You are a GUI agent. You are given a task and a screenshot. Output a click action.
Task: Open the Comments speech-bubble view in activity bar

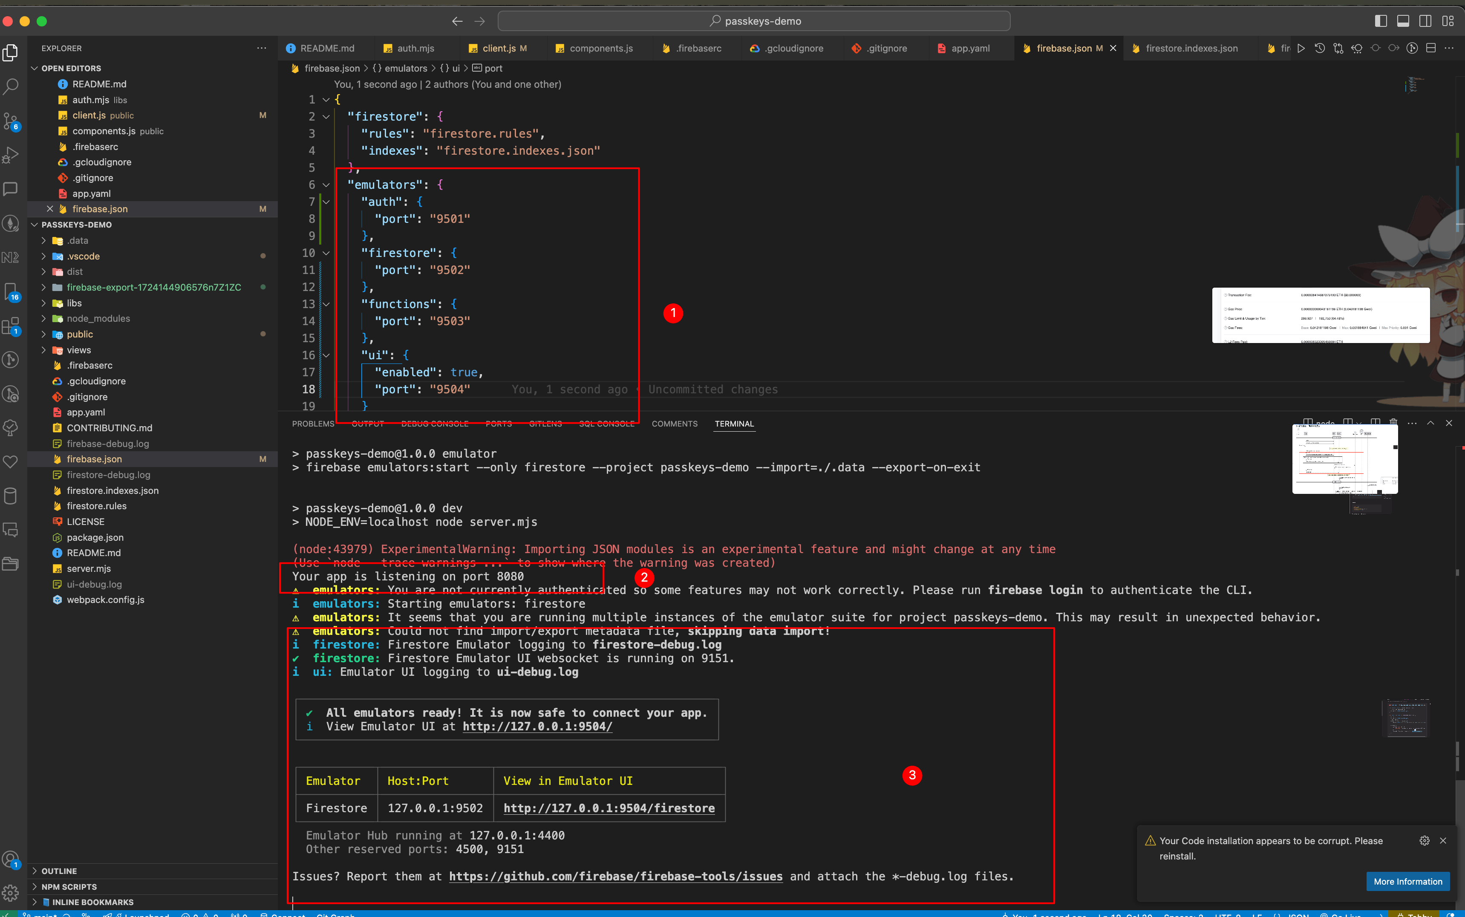pos(11,189)
